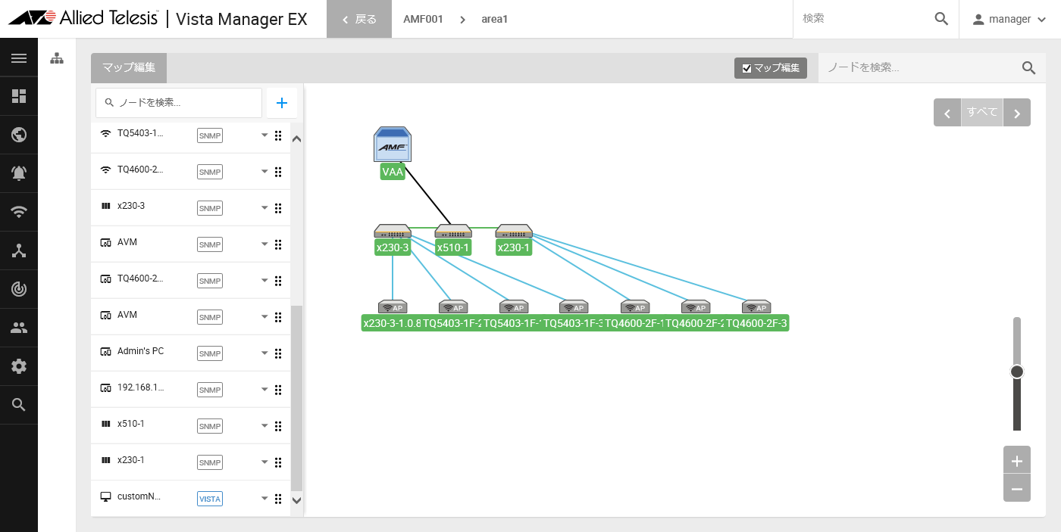Expand dropdown for TQ5403-1... row
This screenshot has height=532, width=1061.
(x=264, y=135)
